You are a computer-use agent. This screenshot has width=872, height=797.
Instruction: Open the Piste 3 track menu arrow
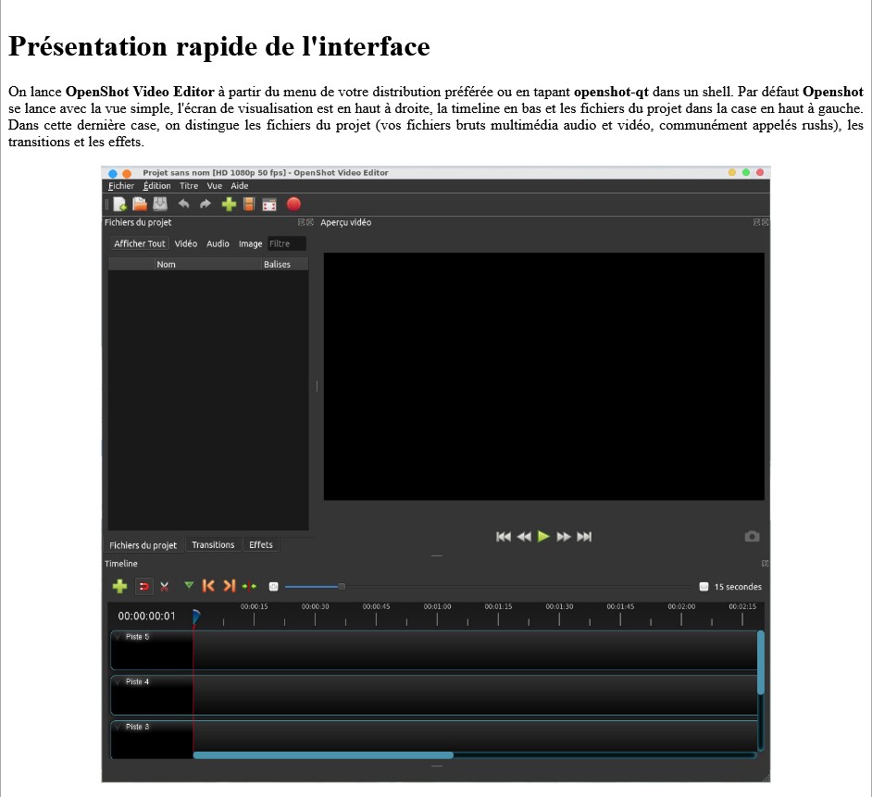[x=118, y=727]
